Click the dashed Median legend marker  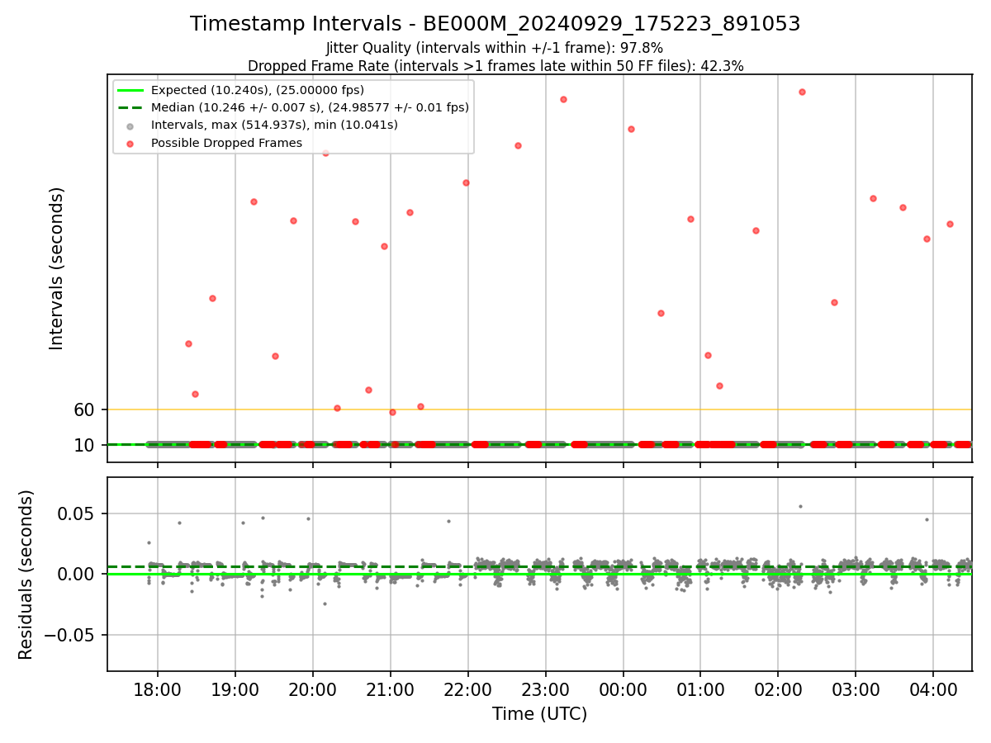coord(130,107)
